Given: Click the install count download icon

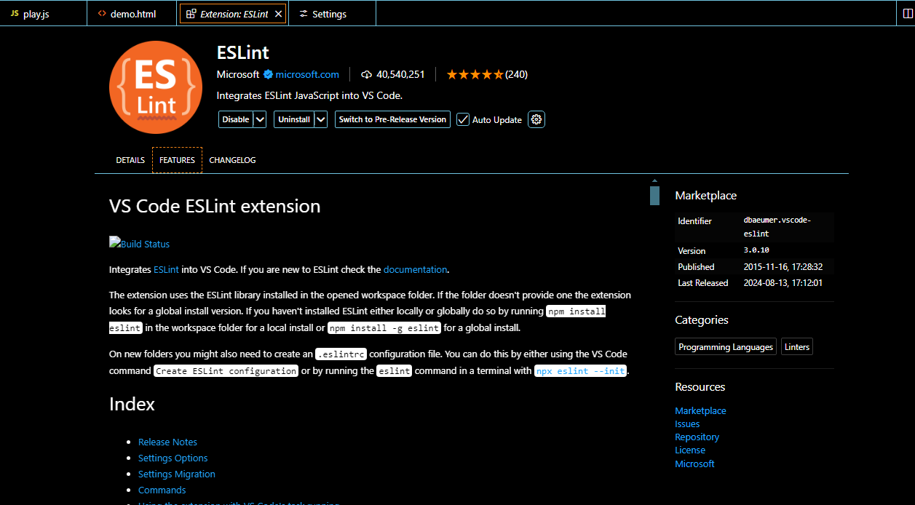Looking at the screenshot, I should tap(366, 74).
